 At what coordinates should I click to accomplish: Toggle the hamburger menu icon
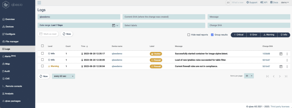tap(39, 3)
